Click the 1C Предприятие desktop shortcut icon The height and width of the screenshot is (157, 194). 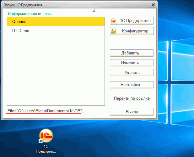click(x=46, y=141)
